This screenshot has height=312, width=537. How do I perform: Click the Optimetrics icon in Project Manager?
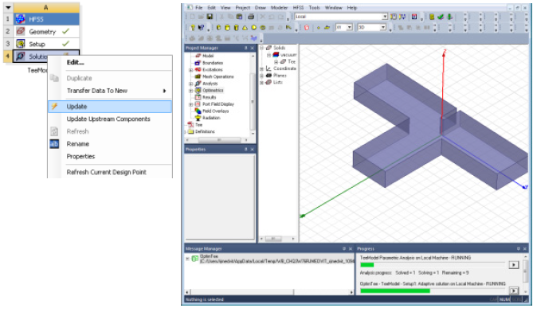[198, 90]
